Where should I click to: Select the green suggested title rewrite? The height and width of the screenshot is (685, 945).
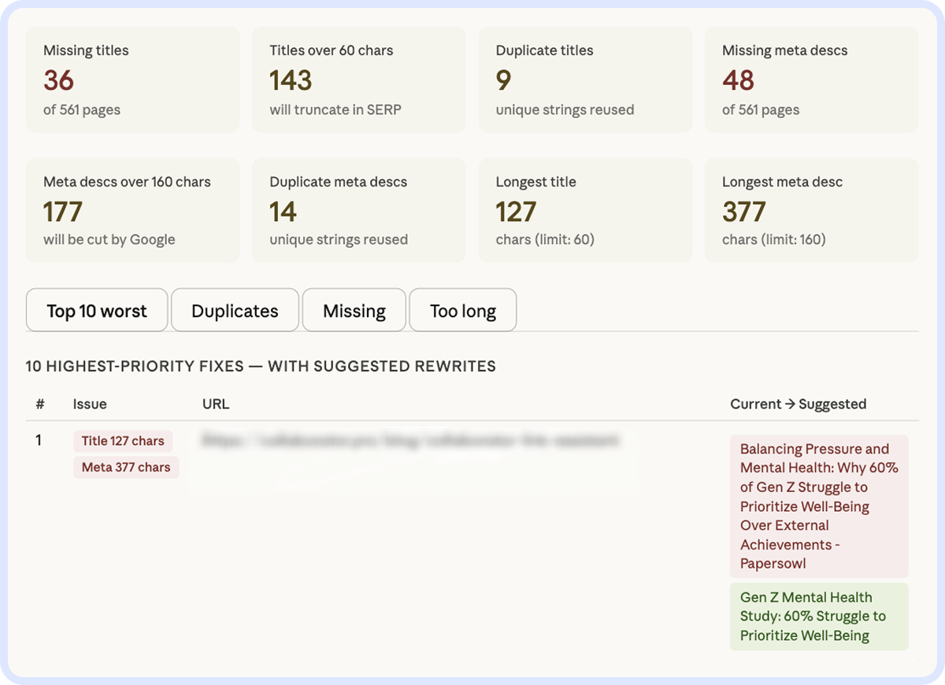819,616
